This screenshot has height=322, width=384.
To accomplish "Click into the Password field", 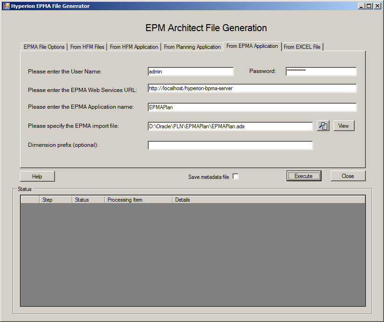I will coord(321,71).
